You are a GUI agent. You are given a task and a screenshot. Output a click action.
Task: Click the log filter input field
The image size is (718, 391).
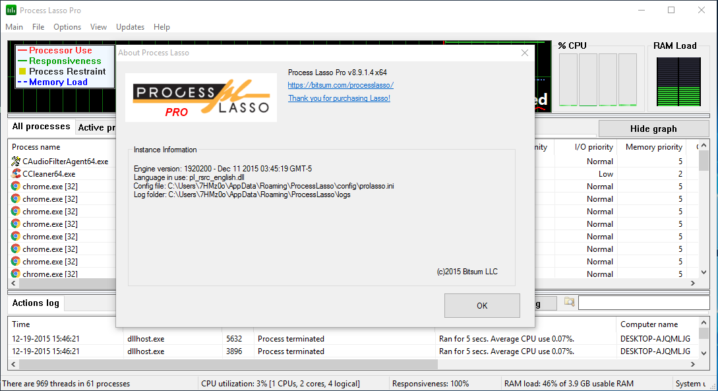pyautogui.click(x=643, y=303)
